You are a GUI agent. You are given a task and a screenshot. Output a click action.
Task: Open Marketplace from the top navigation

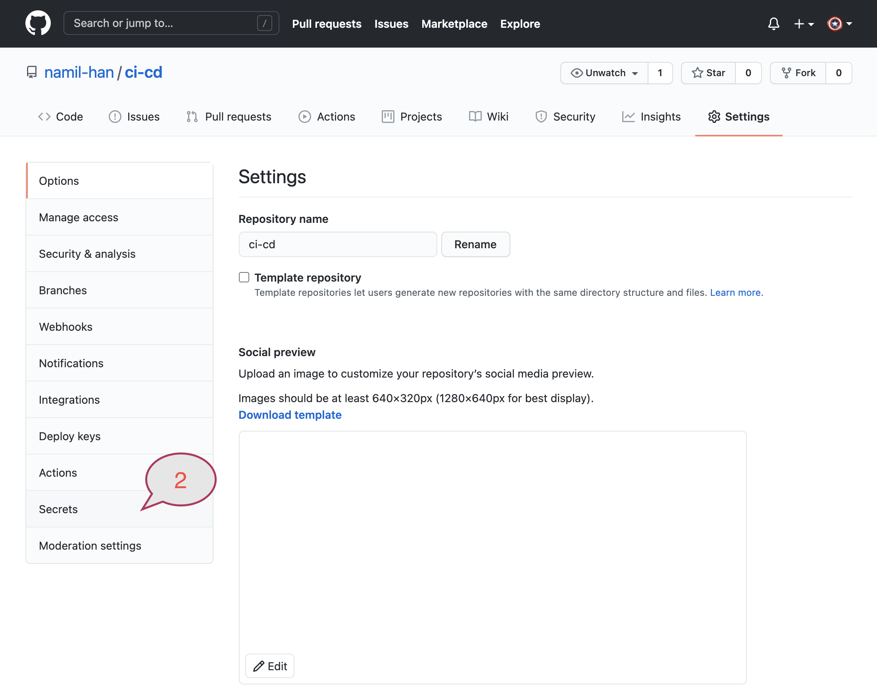[454, 23]
